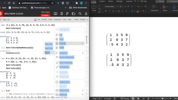This screenshot has height=100, width=178.
Task: Pick the yellow text highlight color
Action: 138,11
